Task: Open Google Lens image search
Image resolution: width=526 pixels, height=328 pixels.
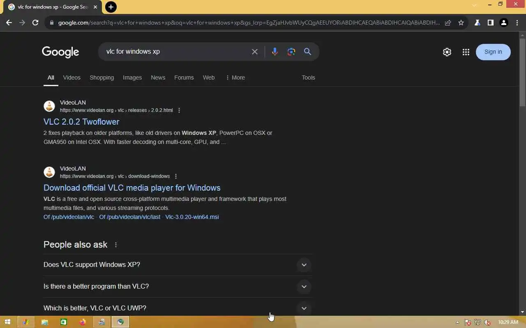Action: 291,52
